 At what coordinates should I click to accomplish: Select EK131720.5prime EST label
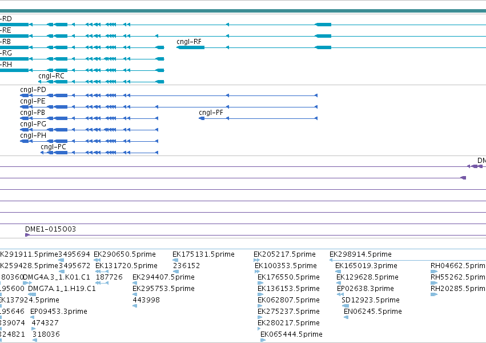point(126,266)
